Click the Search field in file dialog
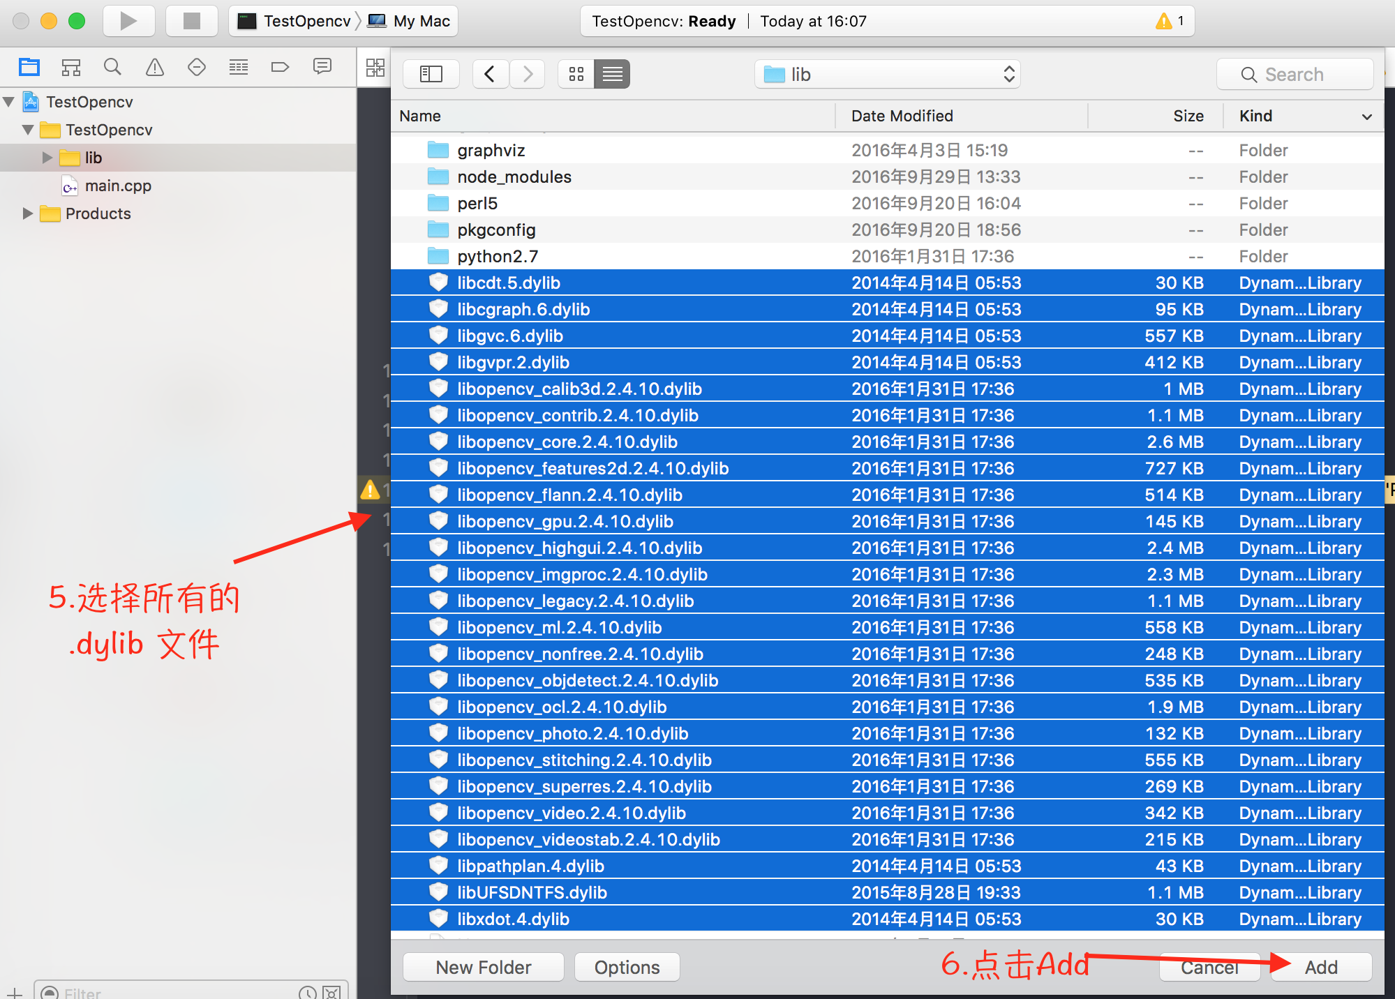This screenshot has width=1395, height=999. tap(1295, 74)
